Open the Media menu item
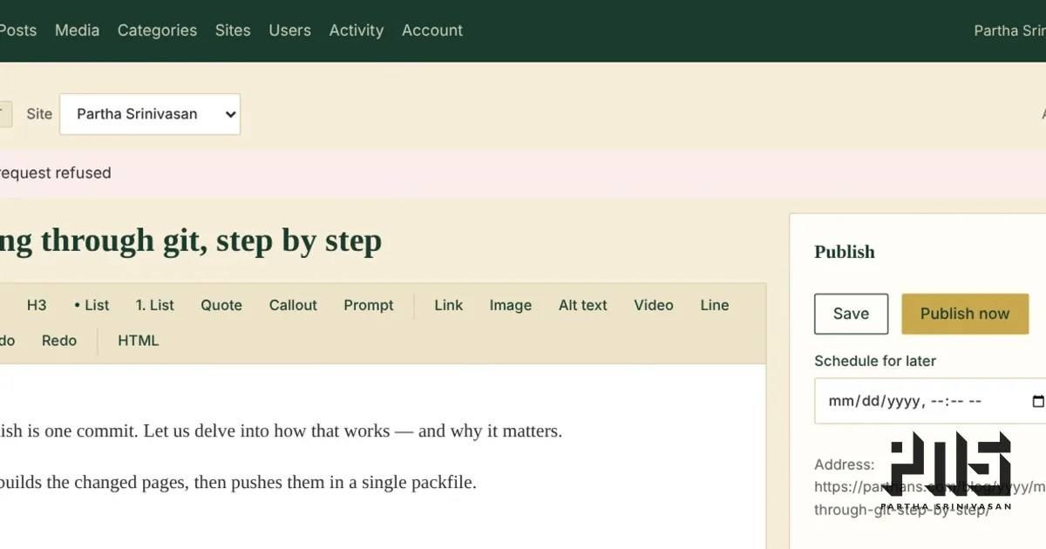This screenshot has height=549, width=1046. 77,30
